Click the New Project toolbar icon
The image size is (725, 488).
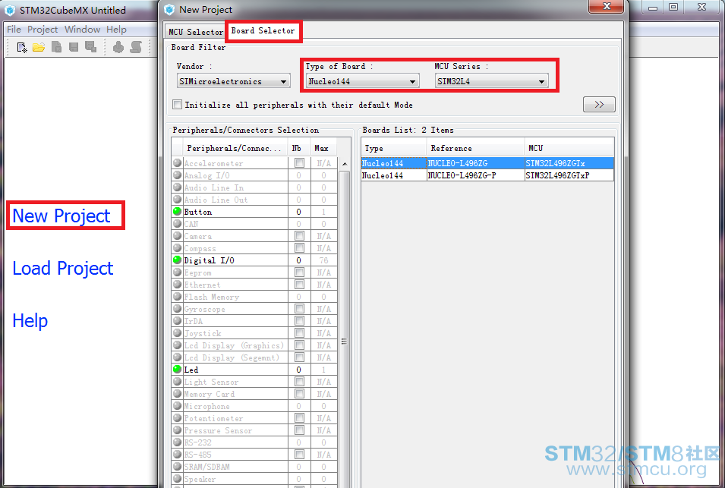pos(22,47)
